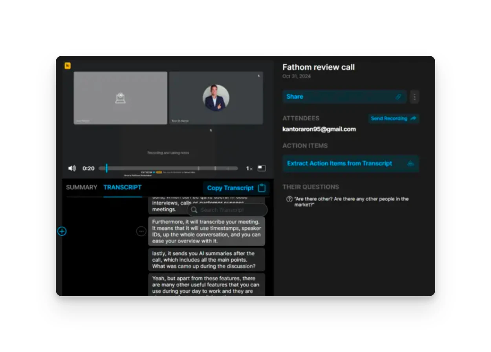491x352 pixels.
Task: Click the Share button
Action: point(339,97)
